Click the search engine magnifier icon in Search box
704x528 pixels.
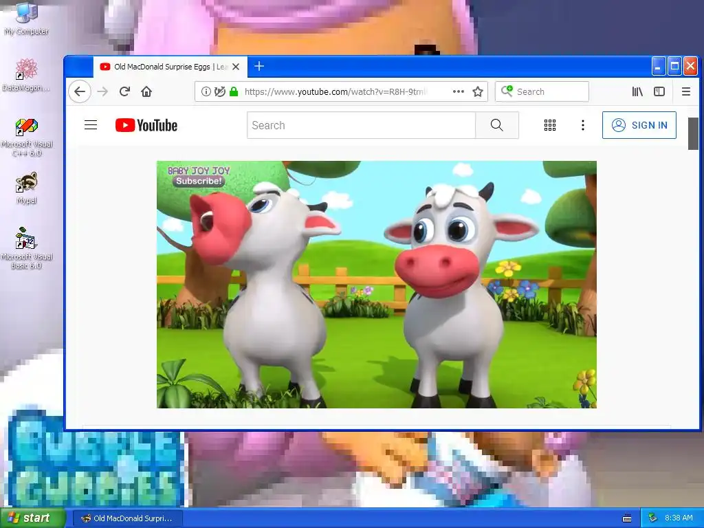[x=507, y=91]
